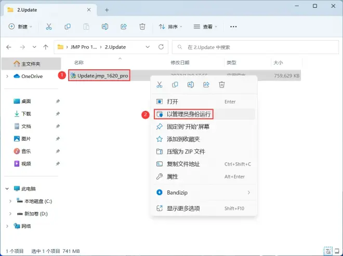This screenshot has width=343, height=256.
Task: Click the 759,629 KB size cell
Action: [286, 76]
